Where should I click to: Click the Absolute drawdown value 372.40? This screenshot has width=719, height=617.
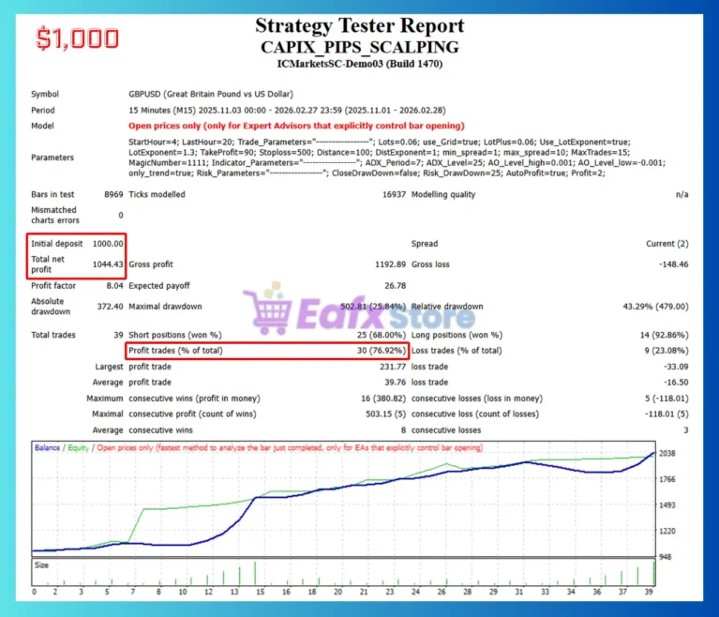[110, 307]
